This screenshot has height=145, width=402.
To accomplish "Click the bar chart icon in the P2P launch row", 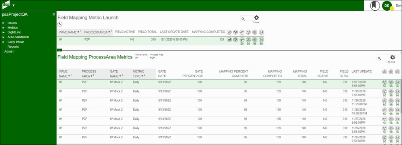I will pos(229,40).
